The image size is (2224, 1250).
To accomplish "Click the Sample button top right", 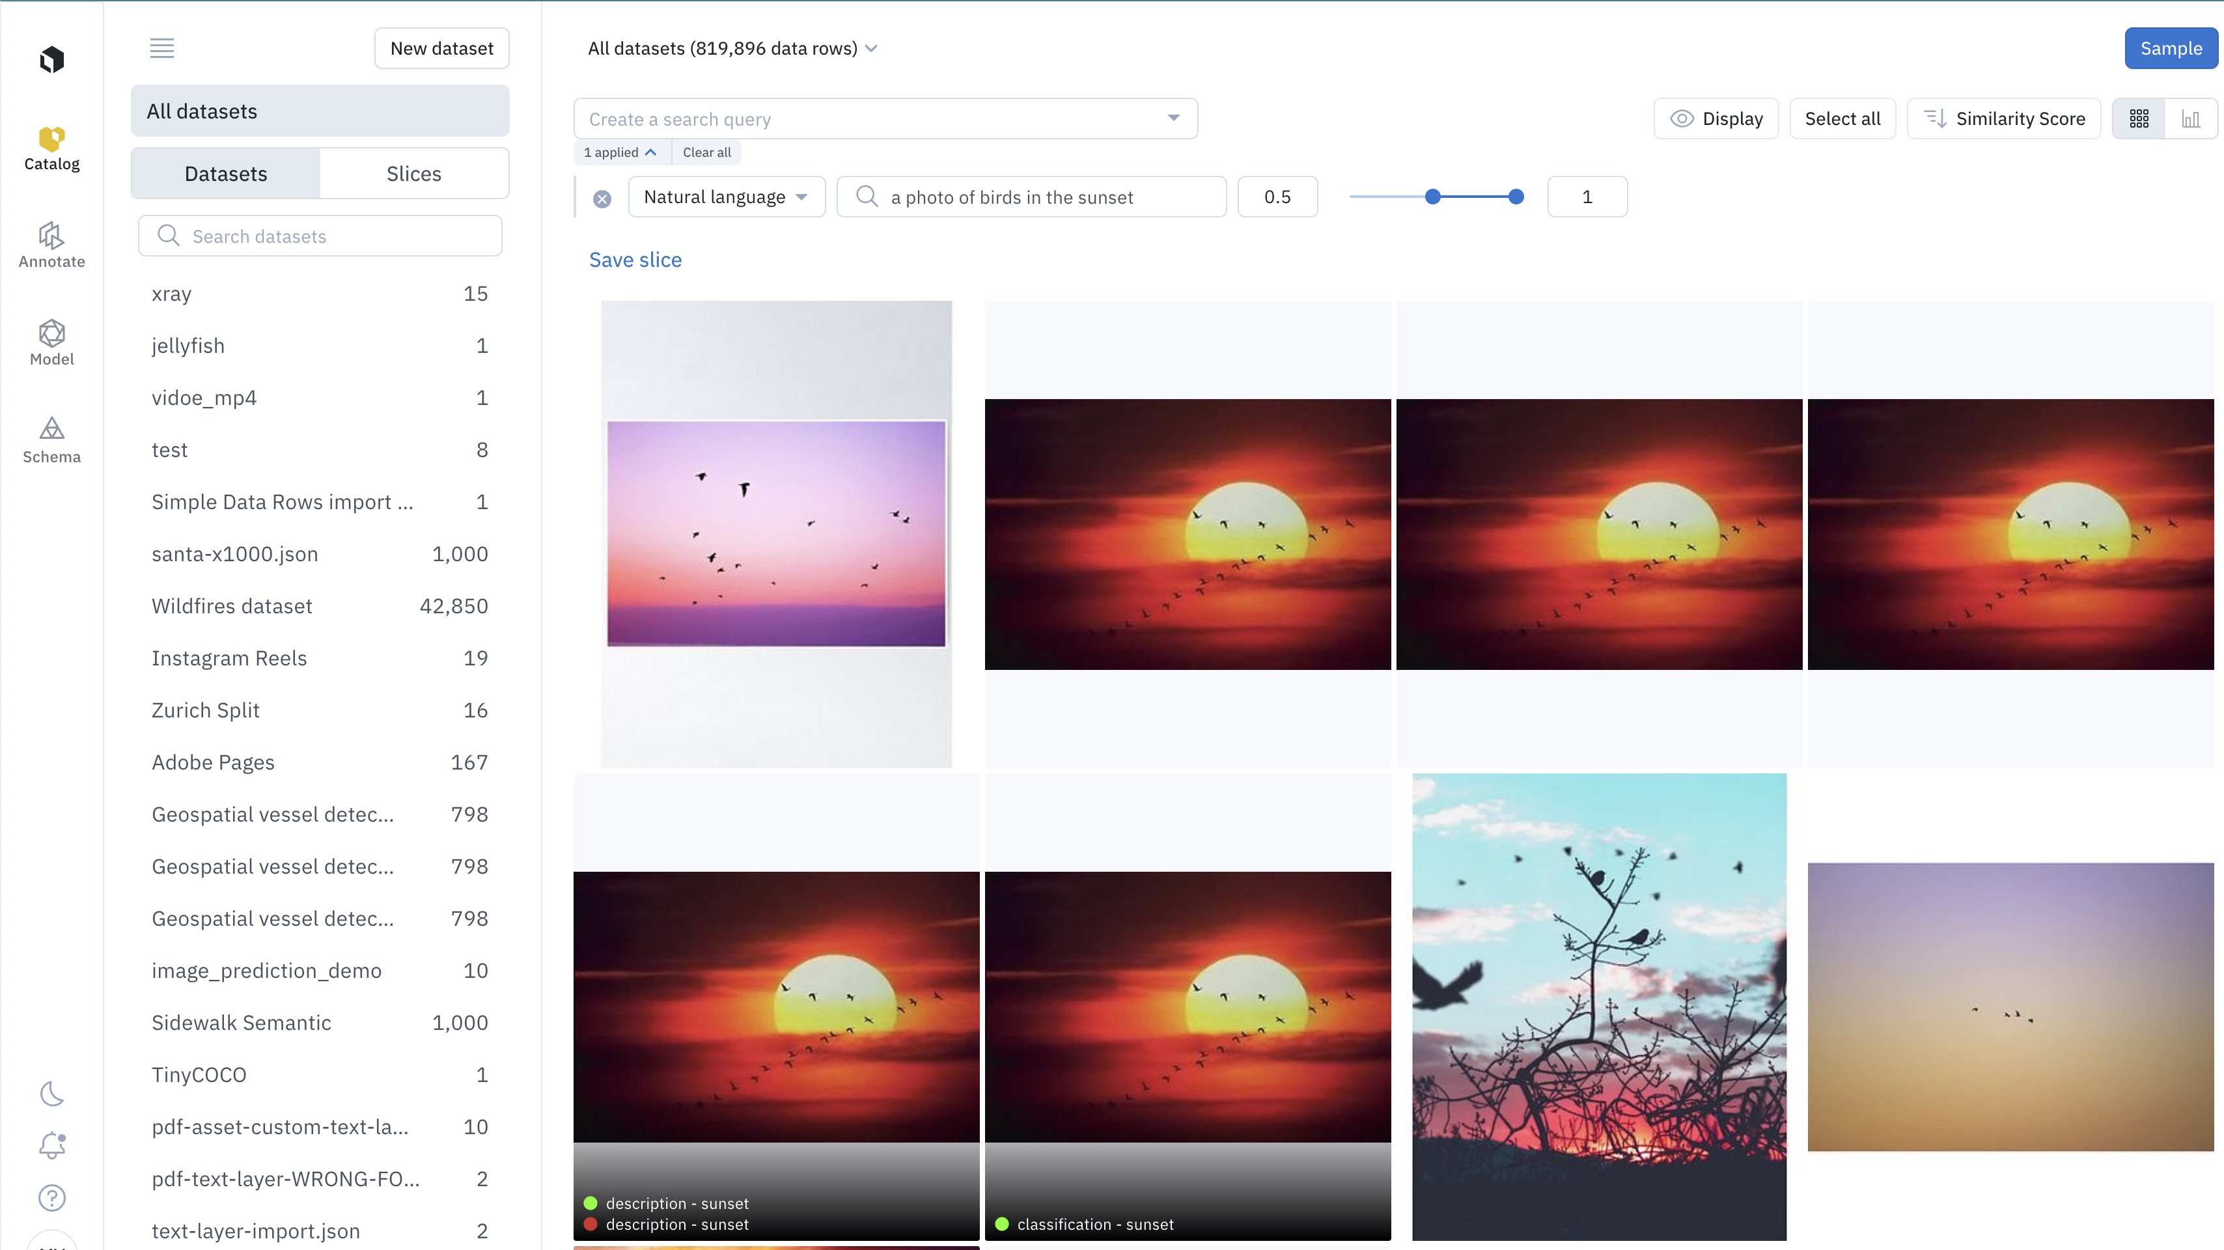I will tap(2171, 48).
